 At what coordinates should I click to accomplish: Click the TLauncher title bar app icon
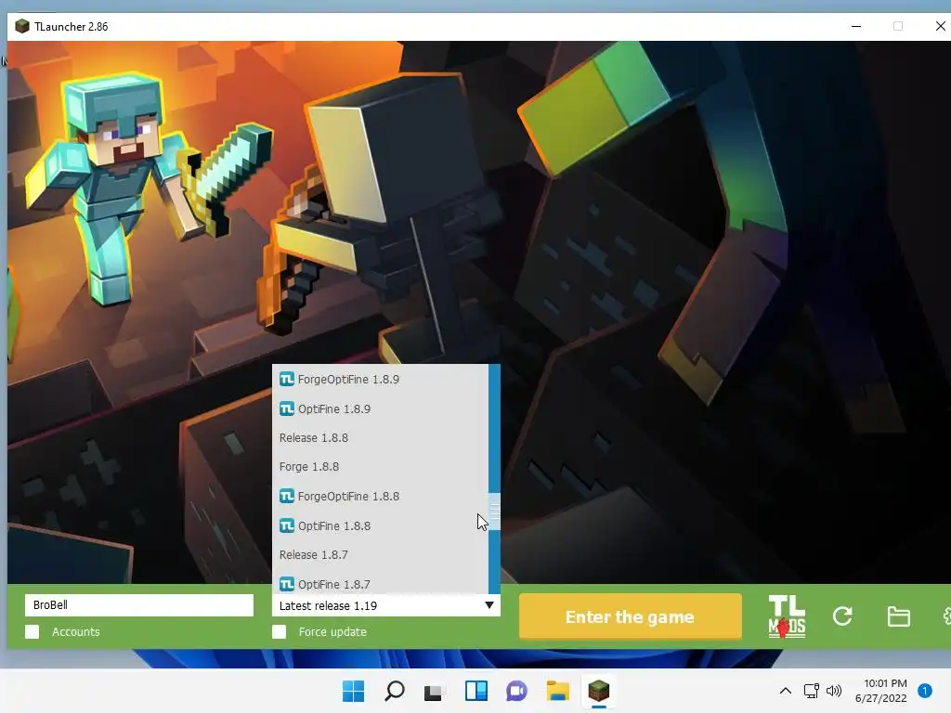pyautogui.click(x=22, y=26)
